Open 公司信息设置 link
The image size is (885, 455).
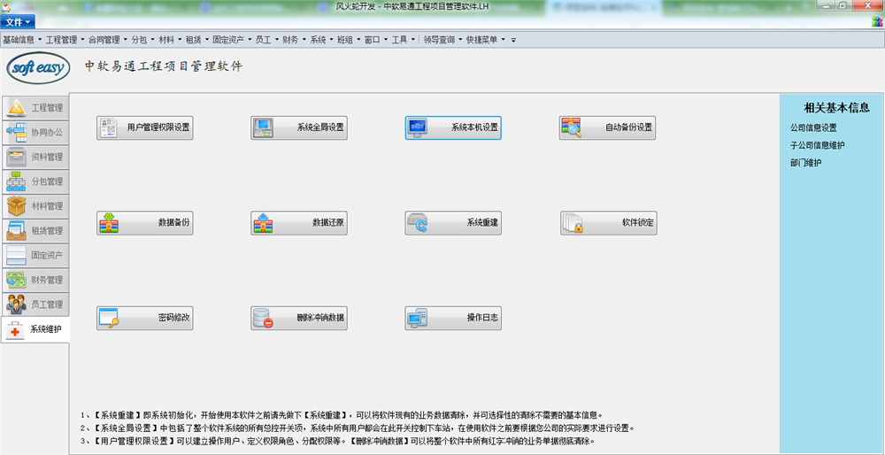813,128
